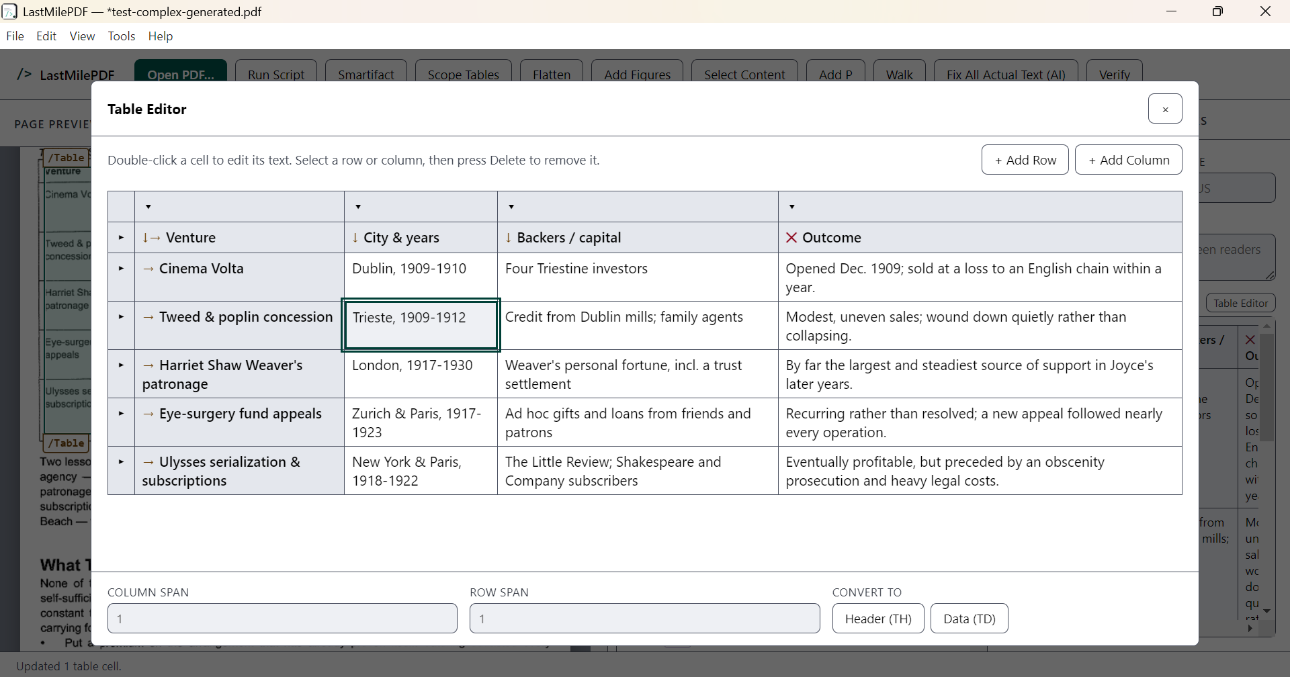Select the Little Review; Shakespeare and Company cell
This screenshot has height=677, width=1290.
tap(638, 470)
